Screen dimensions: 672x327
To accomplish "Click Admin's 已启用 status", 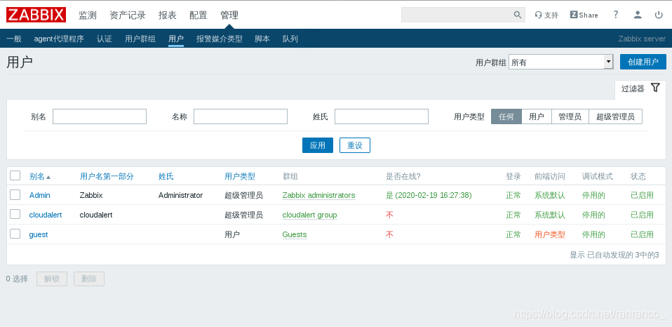I will tap(642, 196).
